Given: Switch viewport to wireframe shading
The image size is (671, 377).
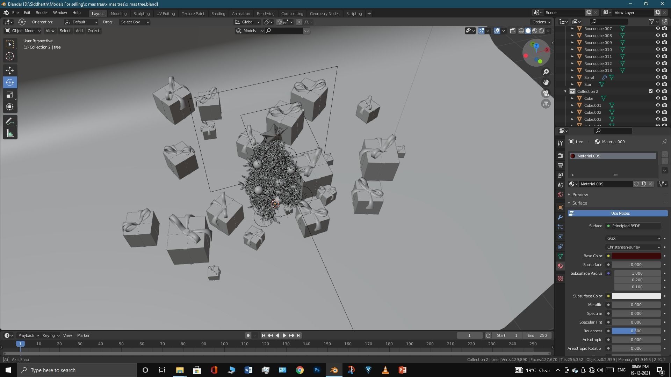Looking at the screenshot, I should 521,31.
